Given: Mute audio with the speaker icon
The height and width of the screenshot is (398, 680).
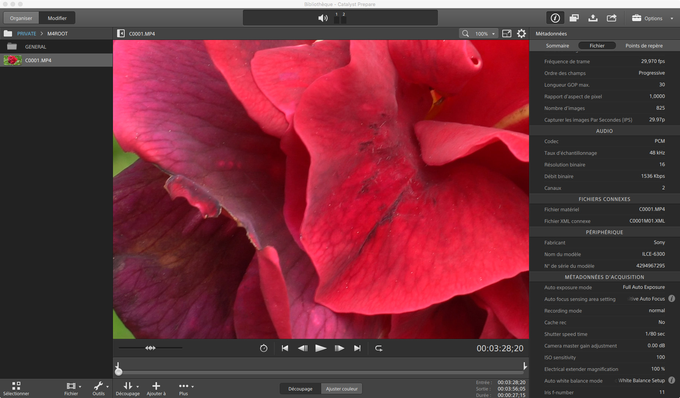Looking at the screenshot, I should [x=323, y=18].
